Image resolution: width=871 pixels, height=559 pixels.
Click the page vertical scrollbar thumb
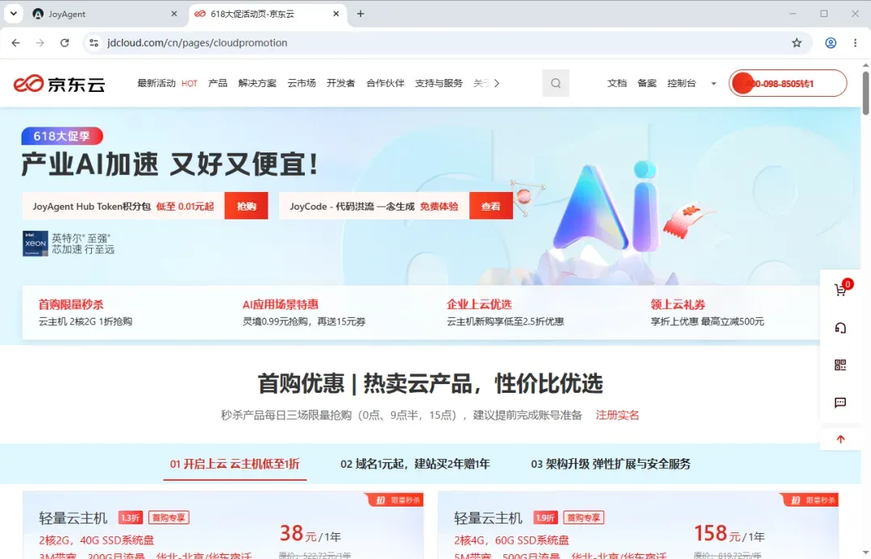click(865, 94)
